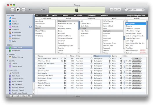154x106 pixels.
Task: Select Grunge in the Subgenre column
Action: 90,29
